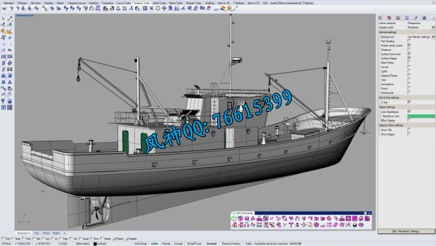Screen dimensions: 436x246
Task: Enable the Flat Shading checkbox
Action: [x=409, y=41]
